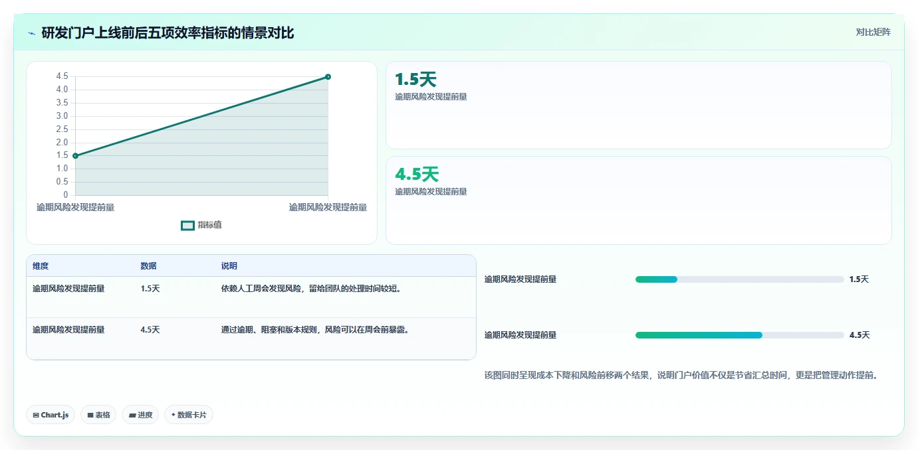The height and width of the screenshot is (450, 918).
Task: Click the large 4.5天 data card value
Action: pos(417,175)
